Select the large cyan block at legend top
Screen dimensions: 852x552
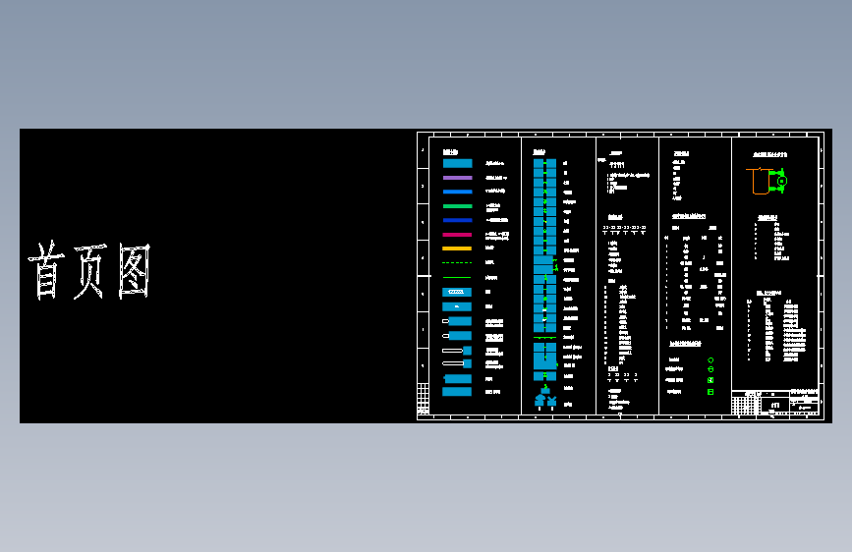pyautogui.click(x=458, y=163)
